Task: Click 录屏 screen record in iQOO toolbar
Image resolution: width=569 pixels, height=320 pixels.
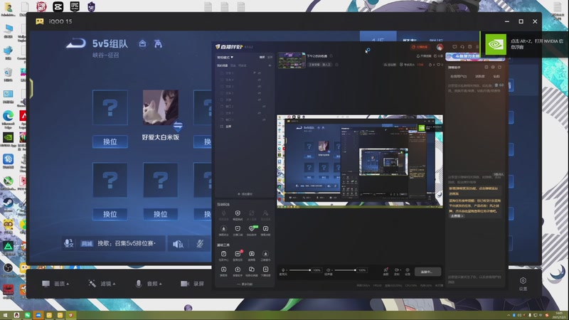Action: [193, 284]
